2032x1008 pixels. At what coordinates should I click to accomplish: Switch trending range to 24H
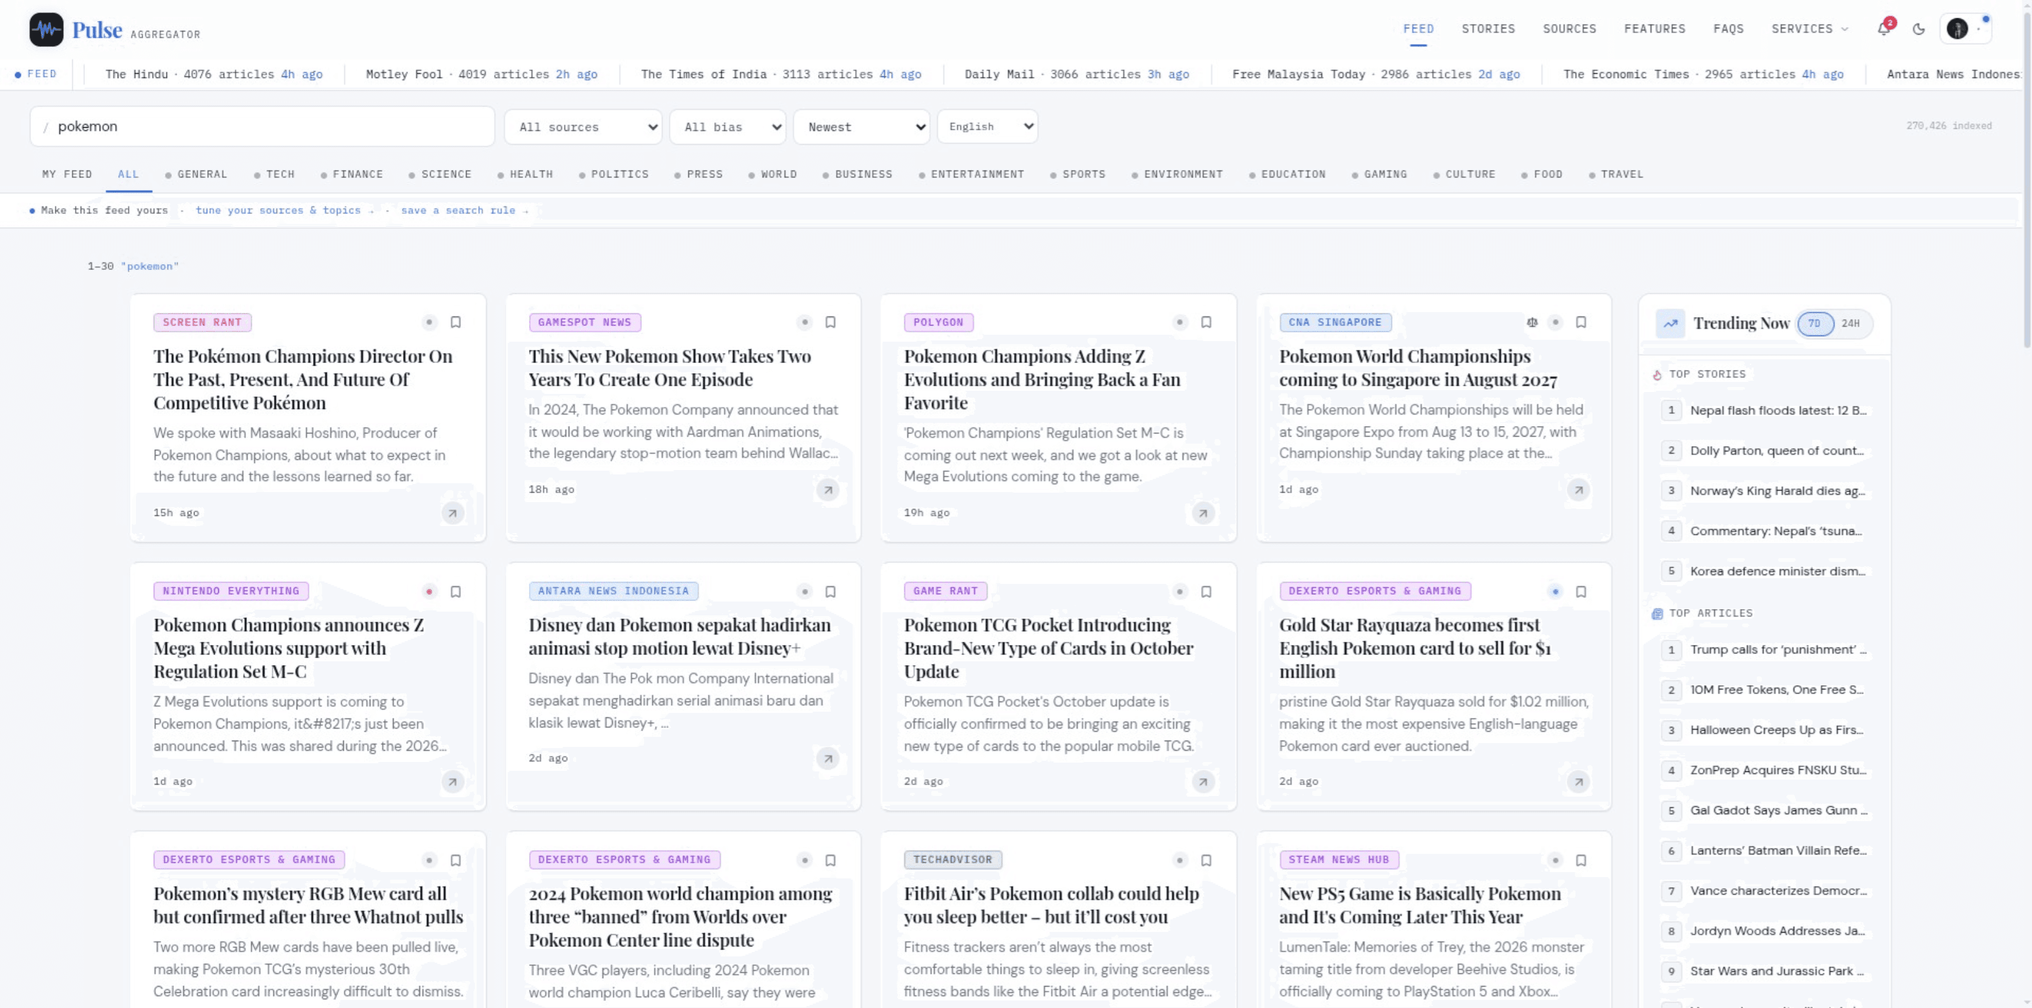pos(1850,323)
